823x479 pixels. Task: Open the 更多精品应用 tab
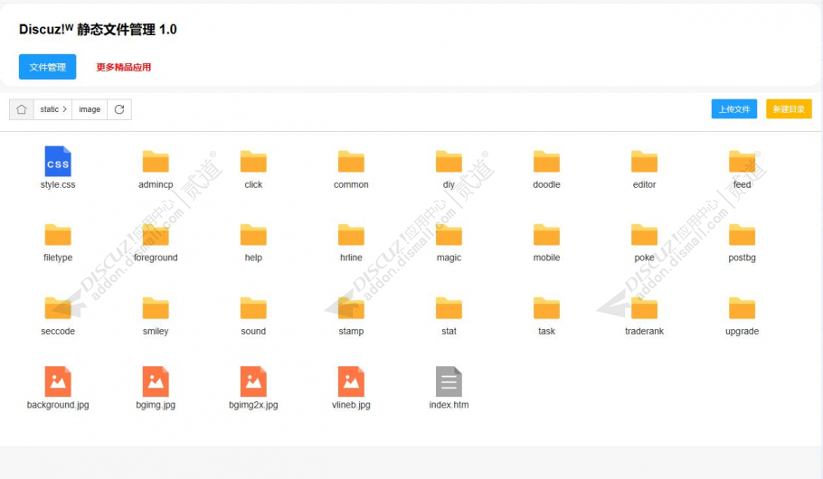(x=124, y=67)
